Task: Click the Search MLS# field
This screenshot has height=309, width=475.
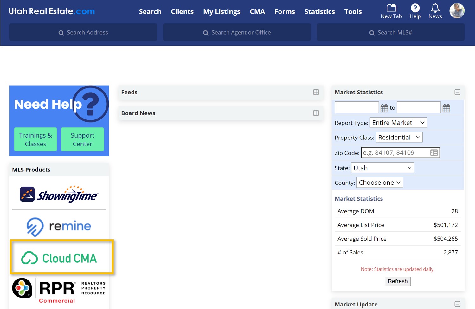Action: coord(390,32)
